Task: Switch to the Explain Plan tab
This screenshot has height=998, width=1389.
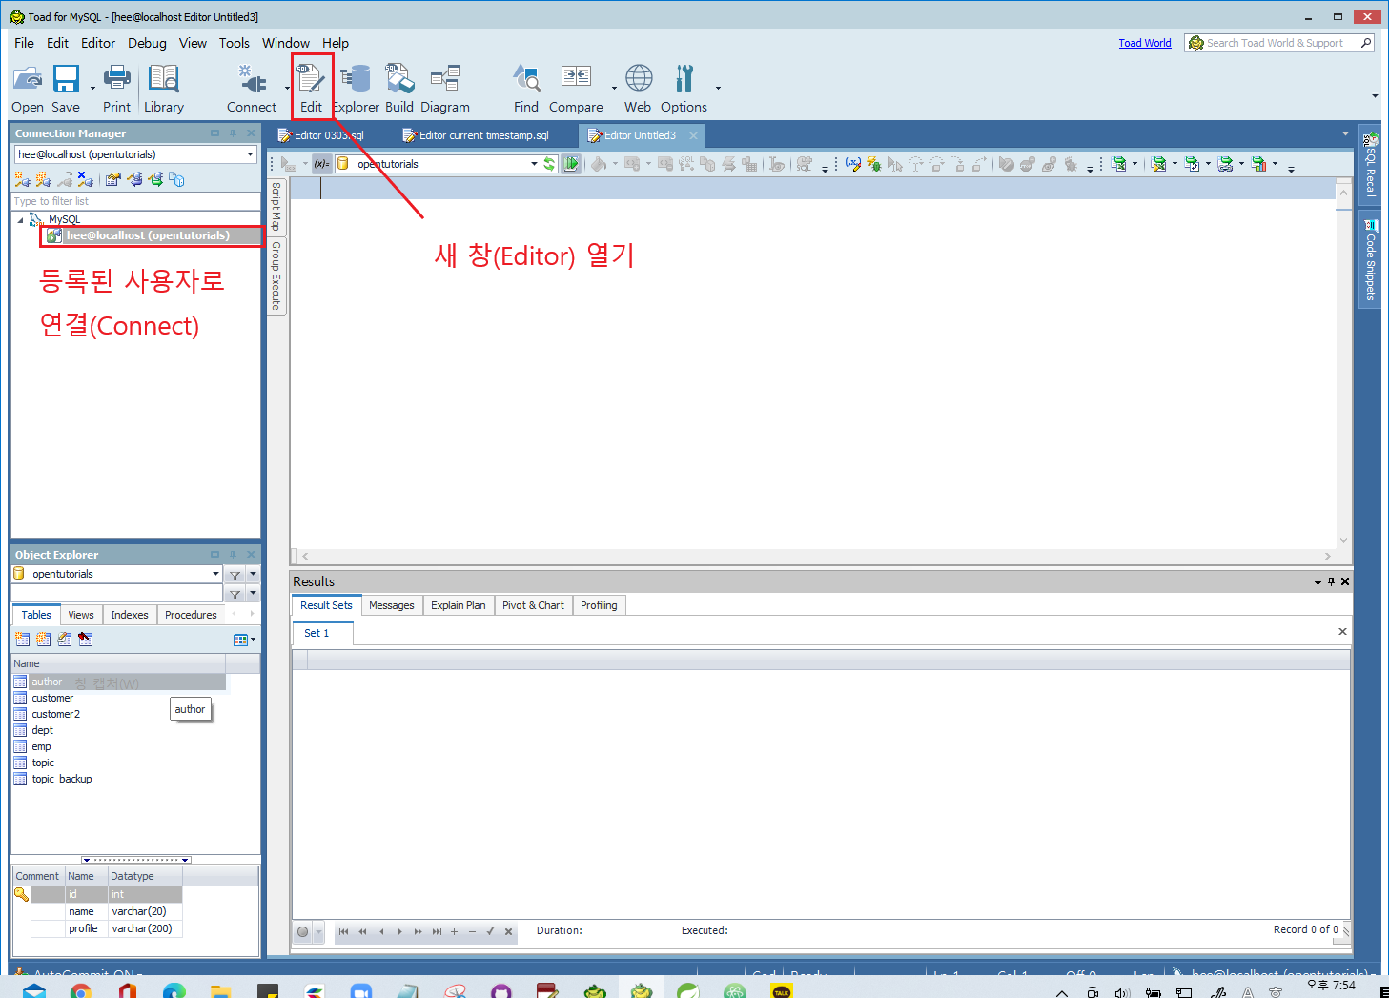Action: tap(458, 604)
